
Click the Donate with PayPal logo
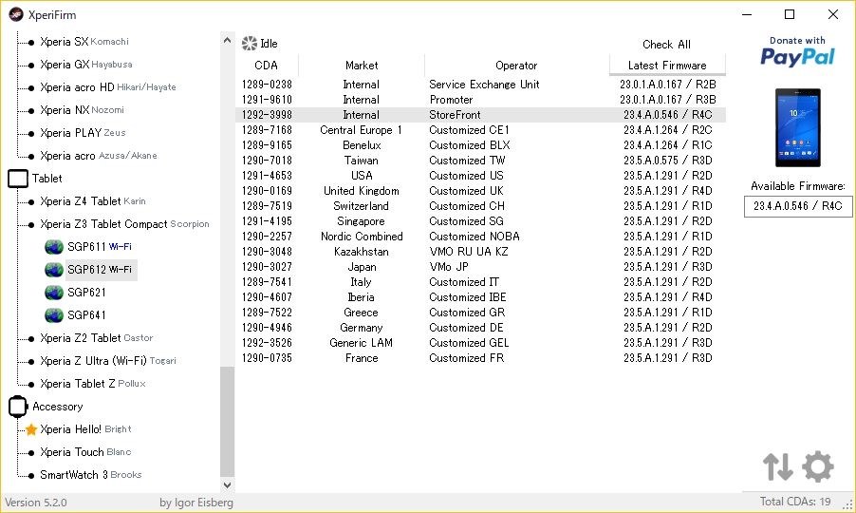pyautogui.click(x=797, y=52)
